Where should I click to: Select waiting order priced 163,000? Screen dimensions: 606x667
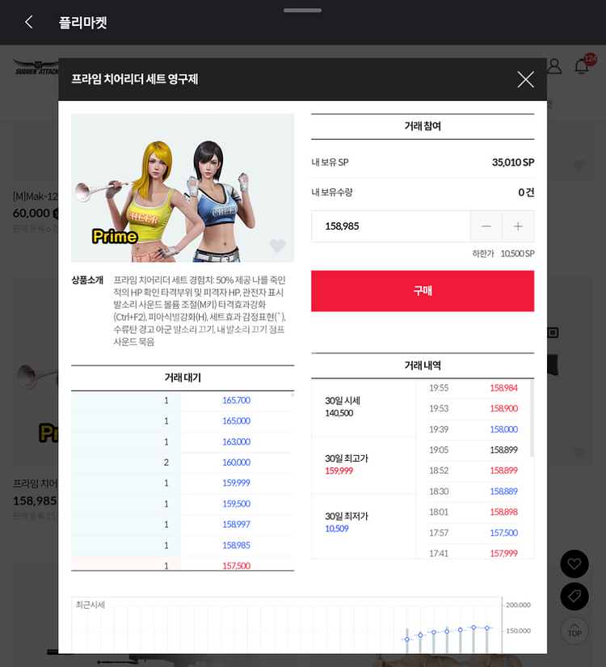[x=183, y=442]
